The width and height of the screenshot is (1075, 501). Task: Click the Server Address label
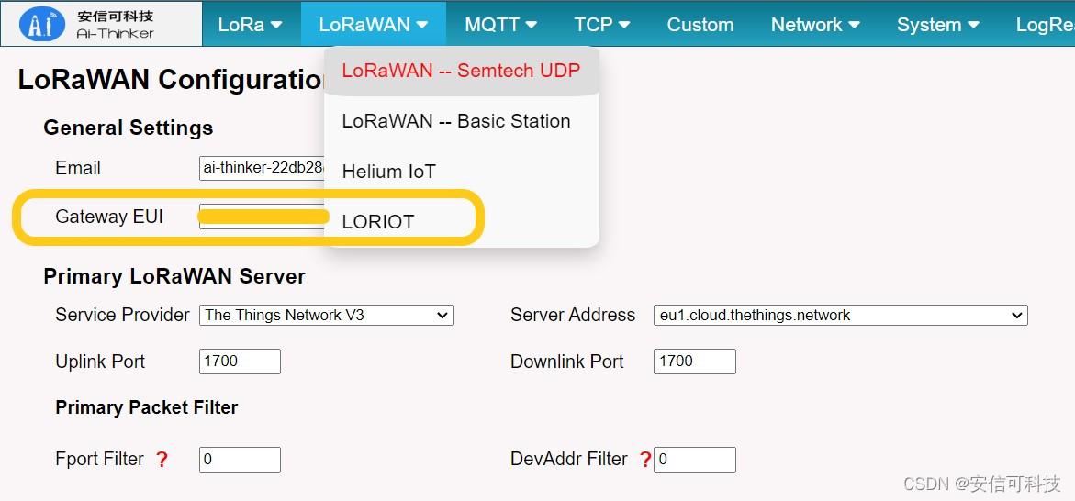click(x=573, y=316)
